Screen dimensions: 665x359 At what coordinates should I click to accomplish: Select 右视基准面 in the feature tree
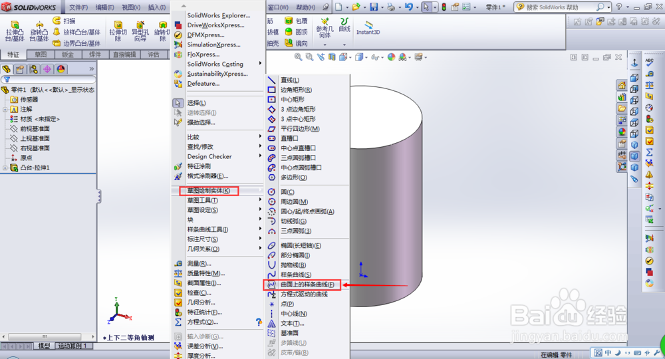click(35, 148)
